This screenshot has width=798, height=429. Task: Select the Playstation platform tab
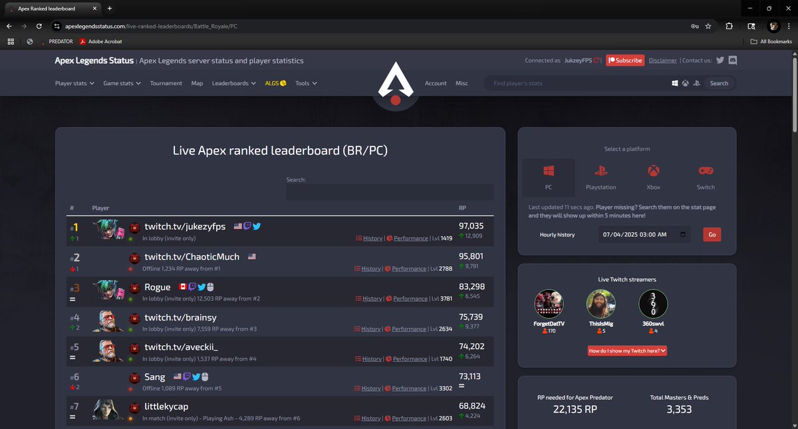click(x=601, y=178)
